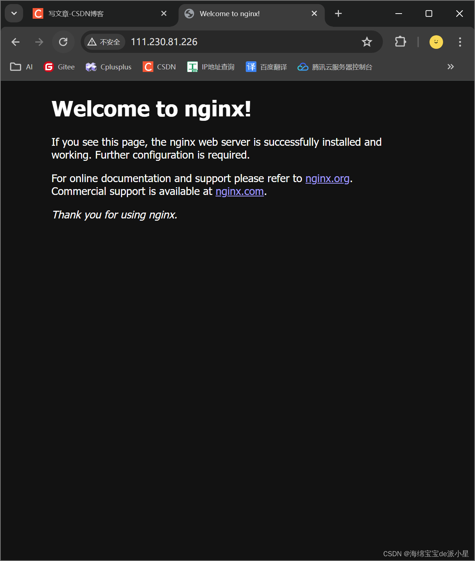The height and width of the screenshot is (561, 475).
Task: Close the 写文章-CSDN博客 tab
Action: click(x=164, y=14)
